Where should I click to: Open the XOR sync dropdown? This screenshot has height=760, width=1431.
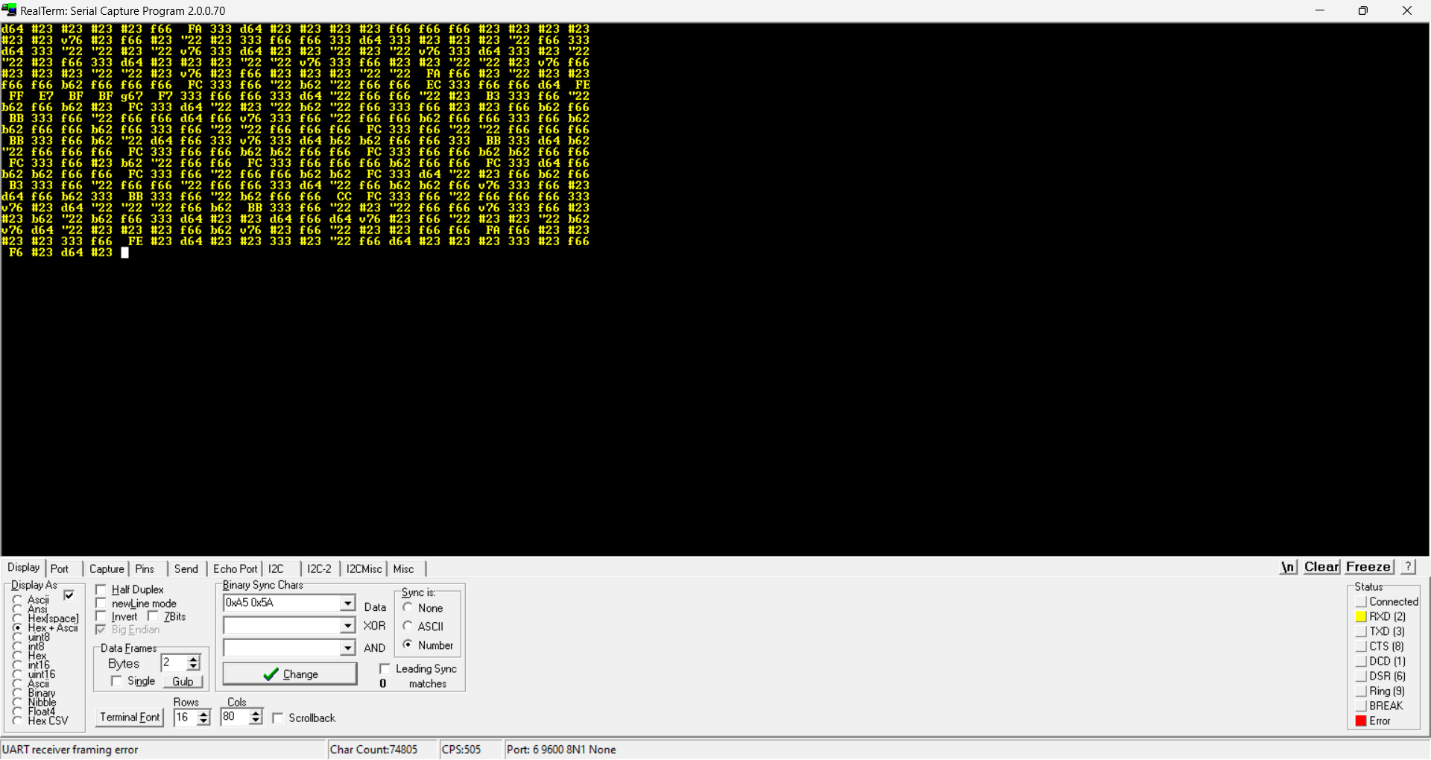tap(347, 626)
